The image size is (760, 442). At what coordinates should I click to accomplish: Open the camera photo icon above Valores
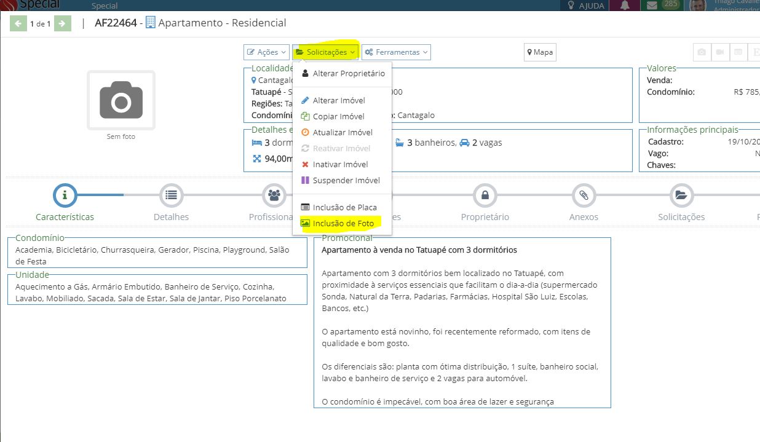click(x=702, y=52)
